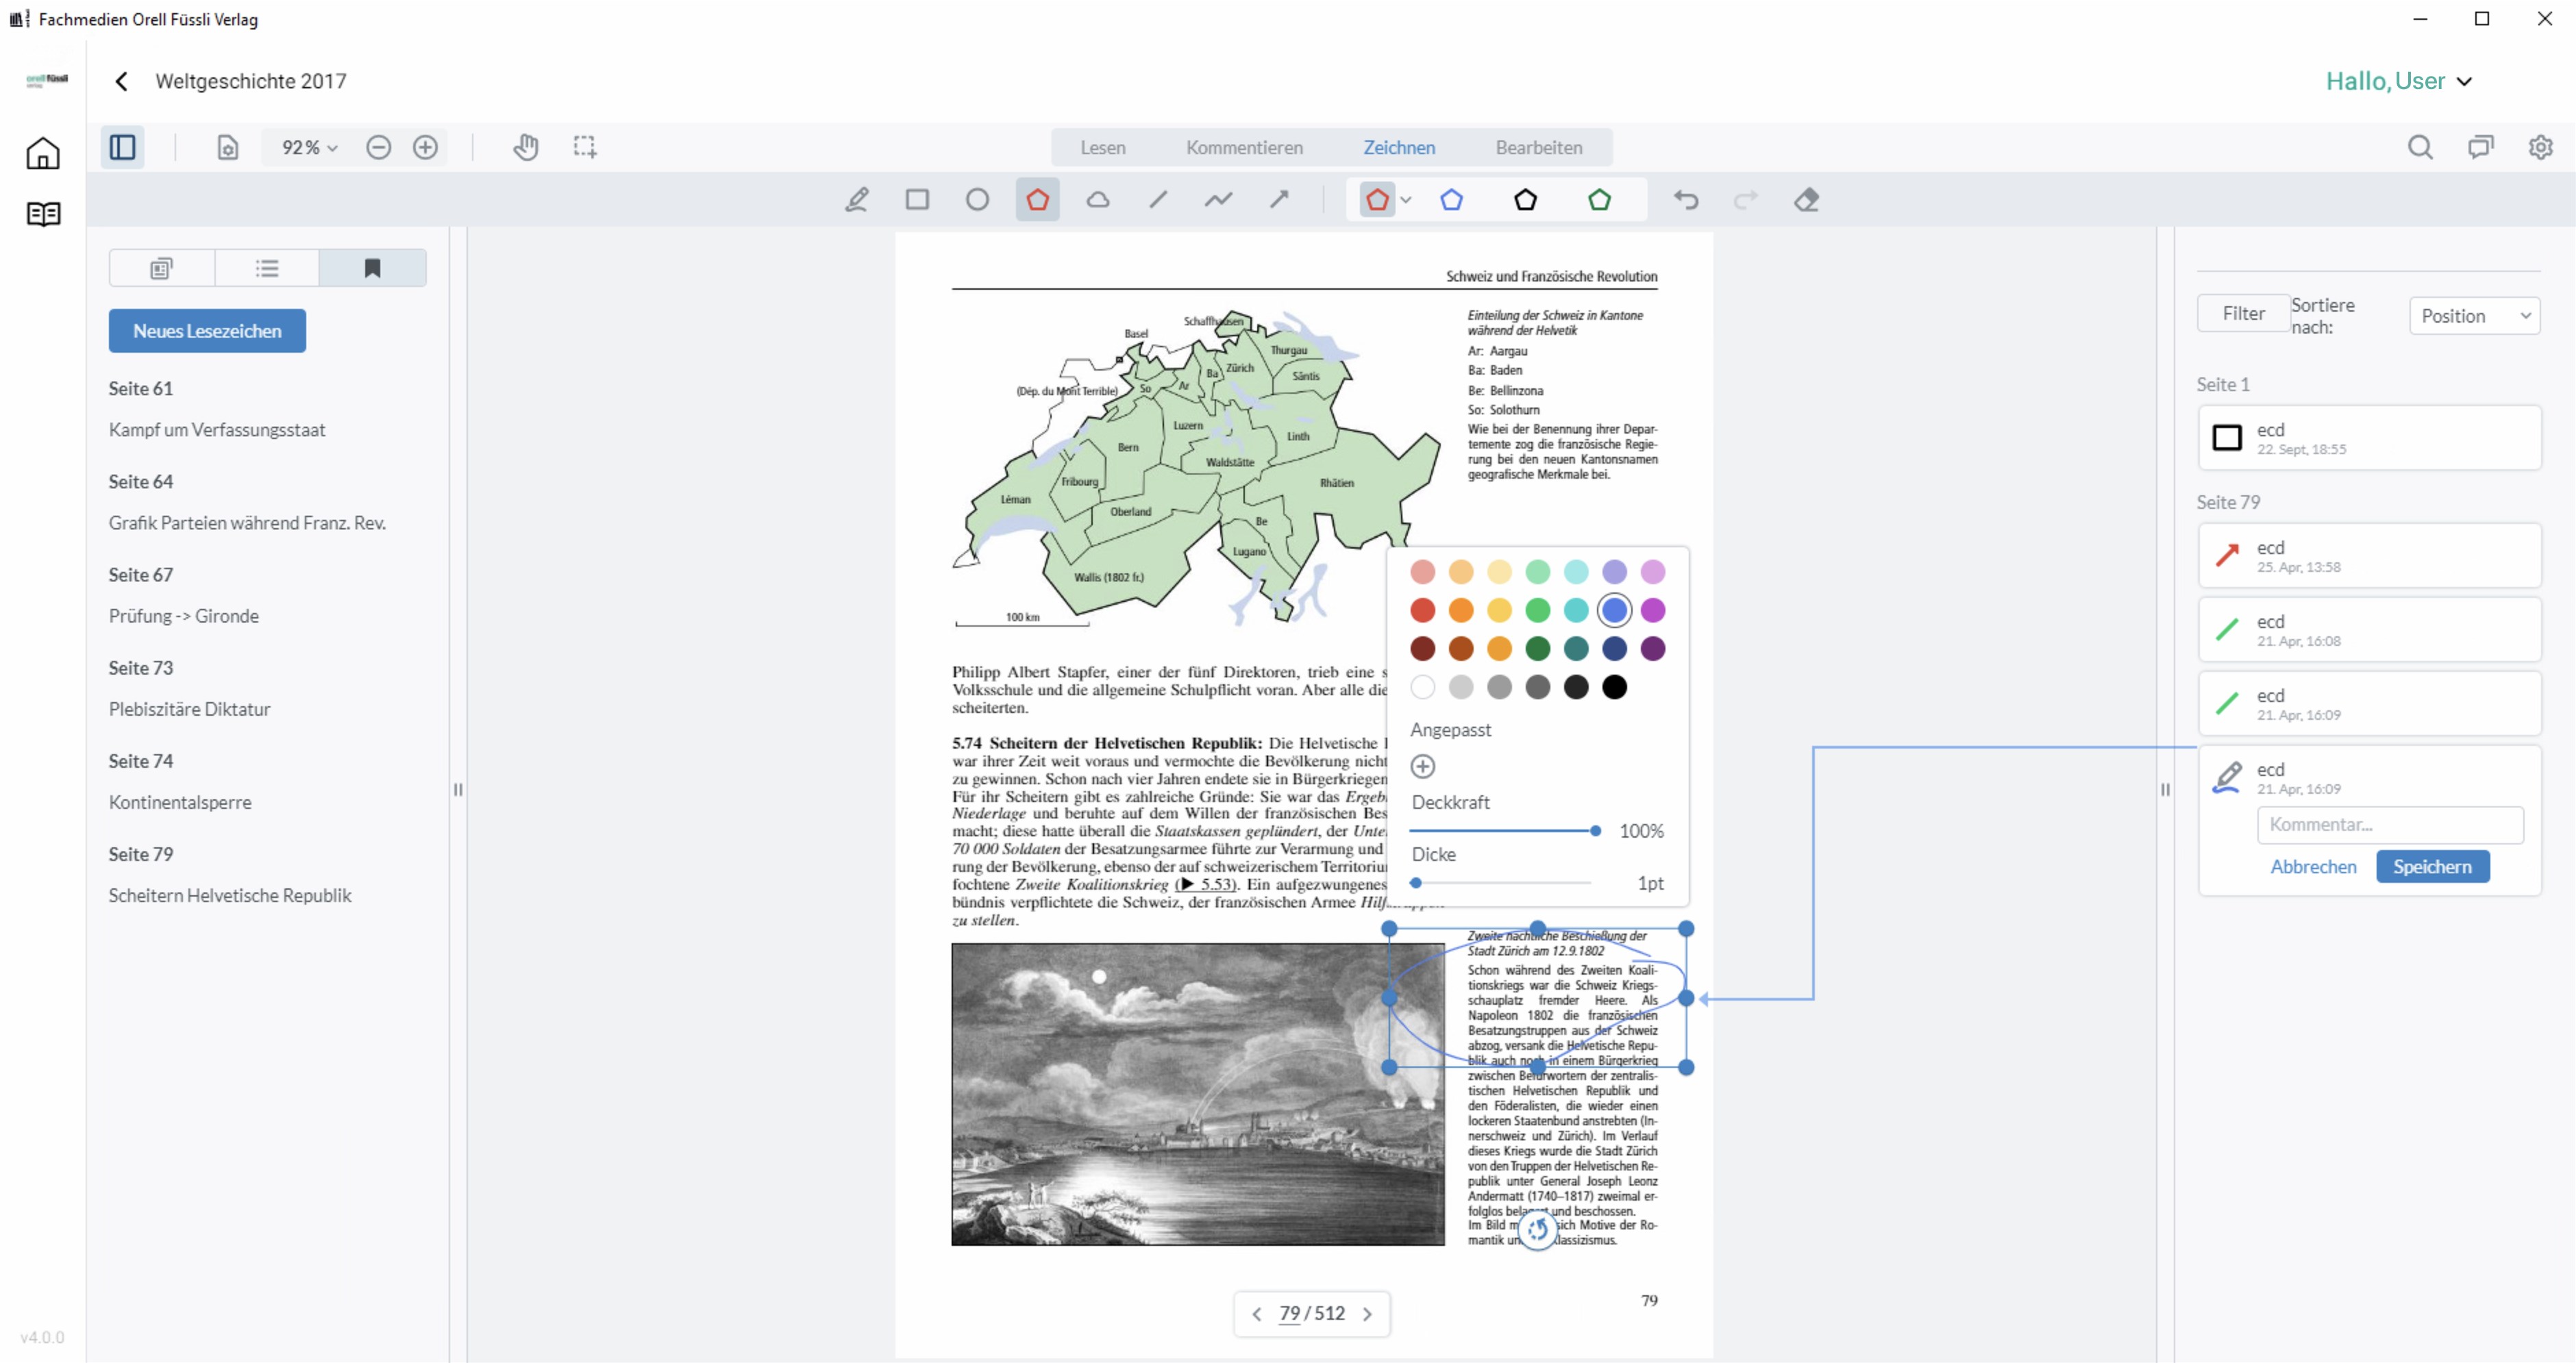This screenshot has height=1363, width=2576.
Task: Switch sidebar to bookmarks view
Action: [x=372, y=268]
